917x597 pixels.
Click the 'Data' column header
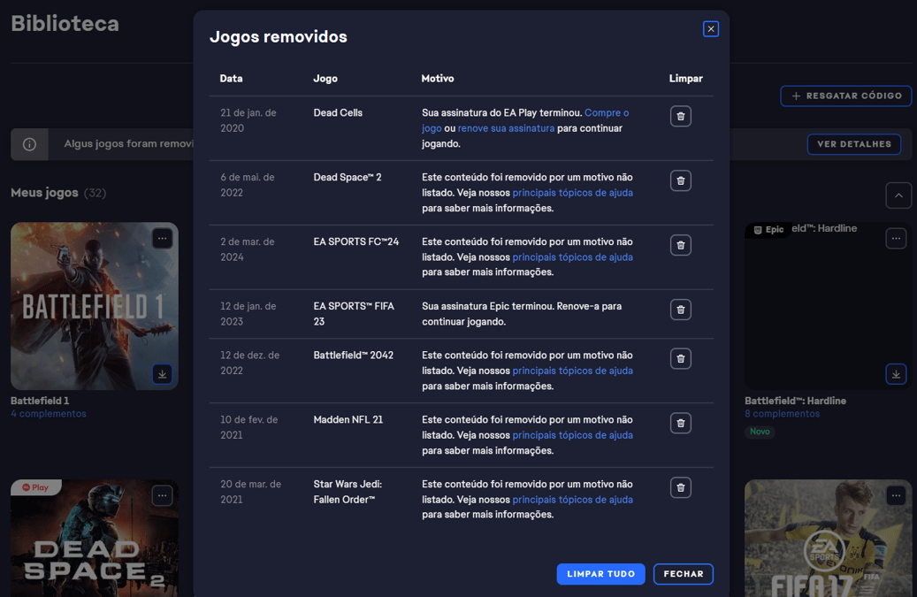tap(231, 79)
